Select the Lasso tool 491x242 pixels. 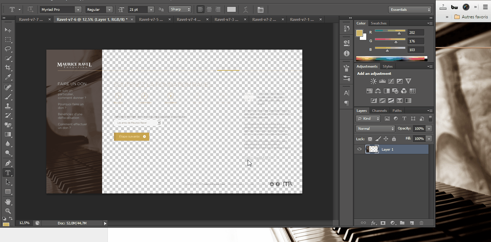pos(8,49)
